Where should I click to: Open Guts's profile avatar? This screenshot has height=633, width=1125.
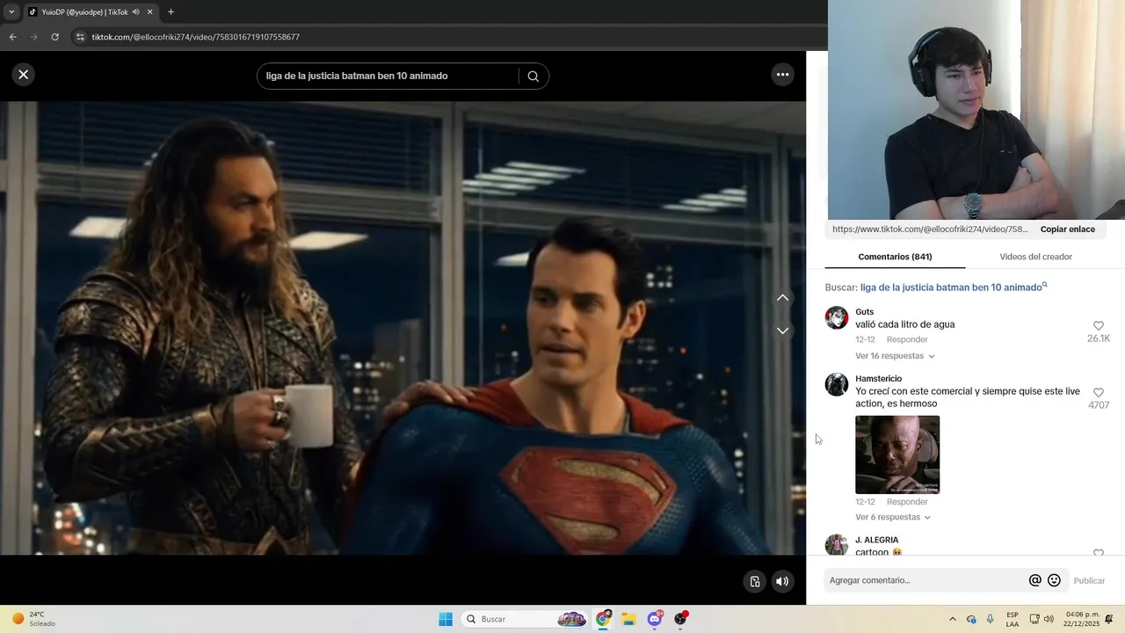(x=837, y=317)
